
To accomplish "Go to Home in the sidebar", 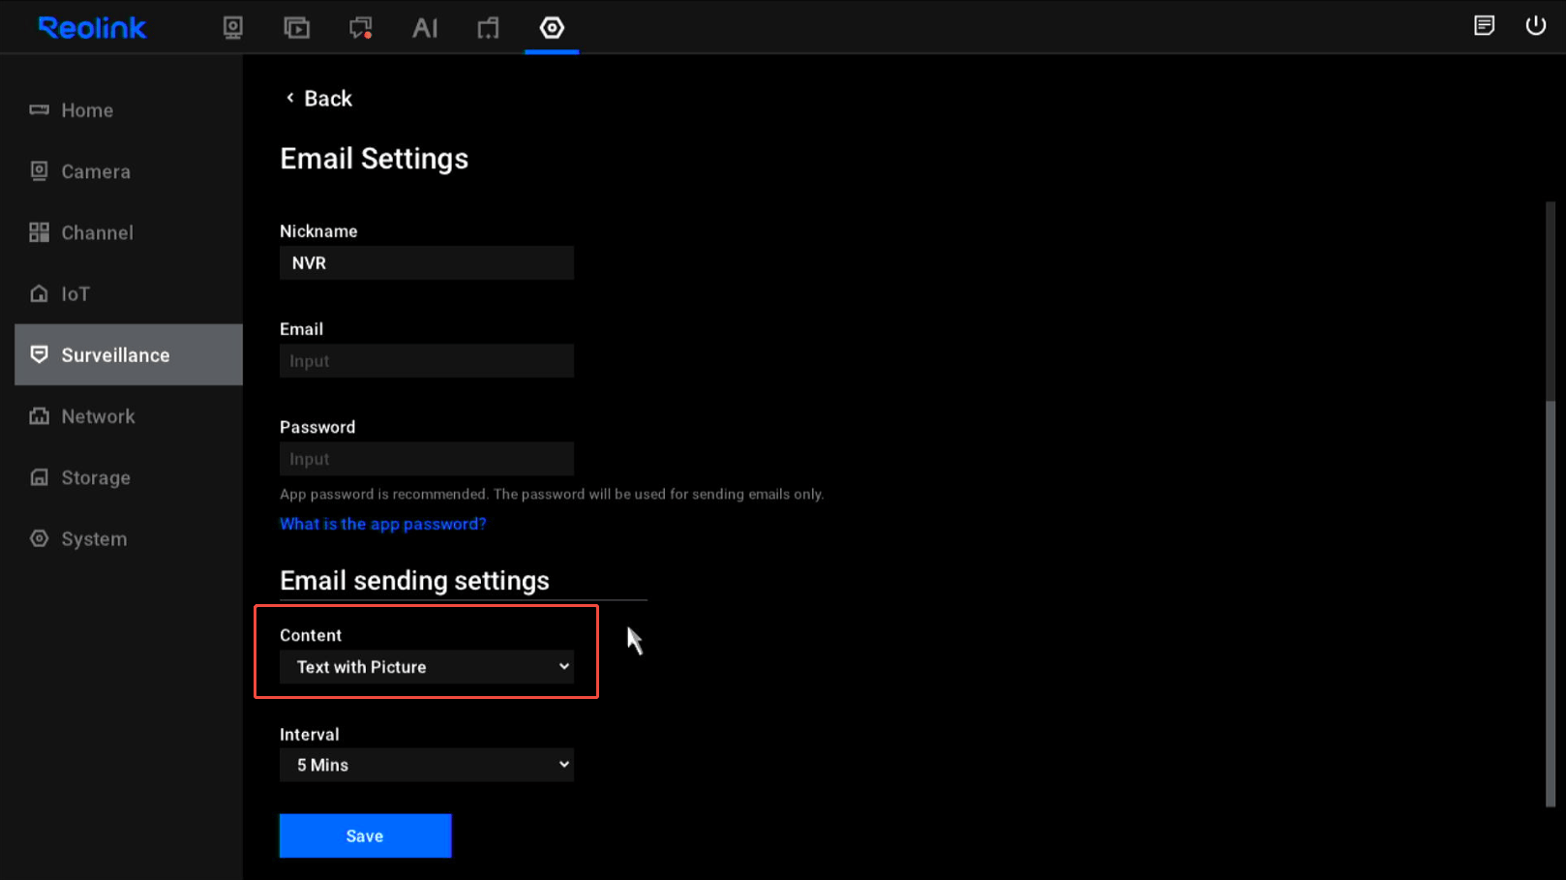I will click(128, 110).
